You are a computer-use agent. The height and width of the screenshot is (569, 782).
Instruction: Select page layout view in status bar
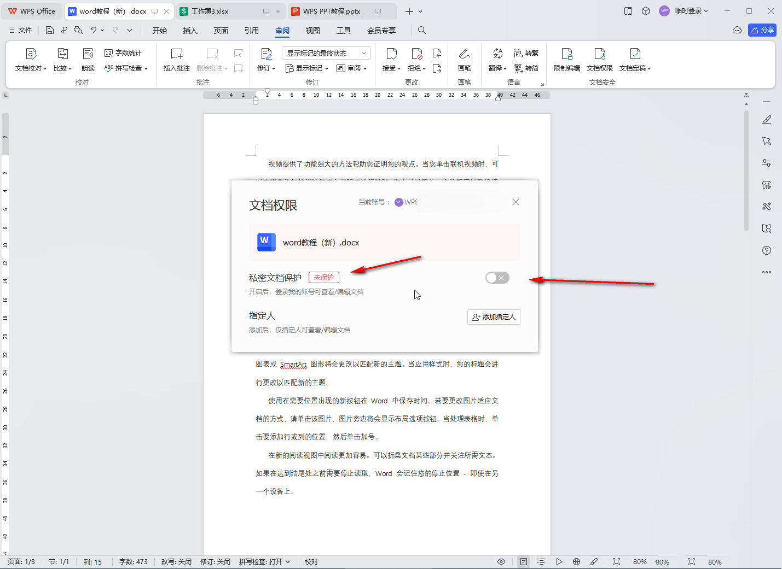pyautogui.click(x=524, y=562)
